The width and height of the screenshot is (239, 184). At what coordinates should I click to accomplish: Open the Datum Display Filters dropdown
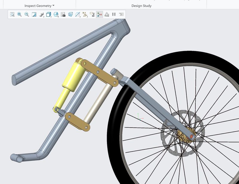pyautogui.click(x=78, y=14)
